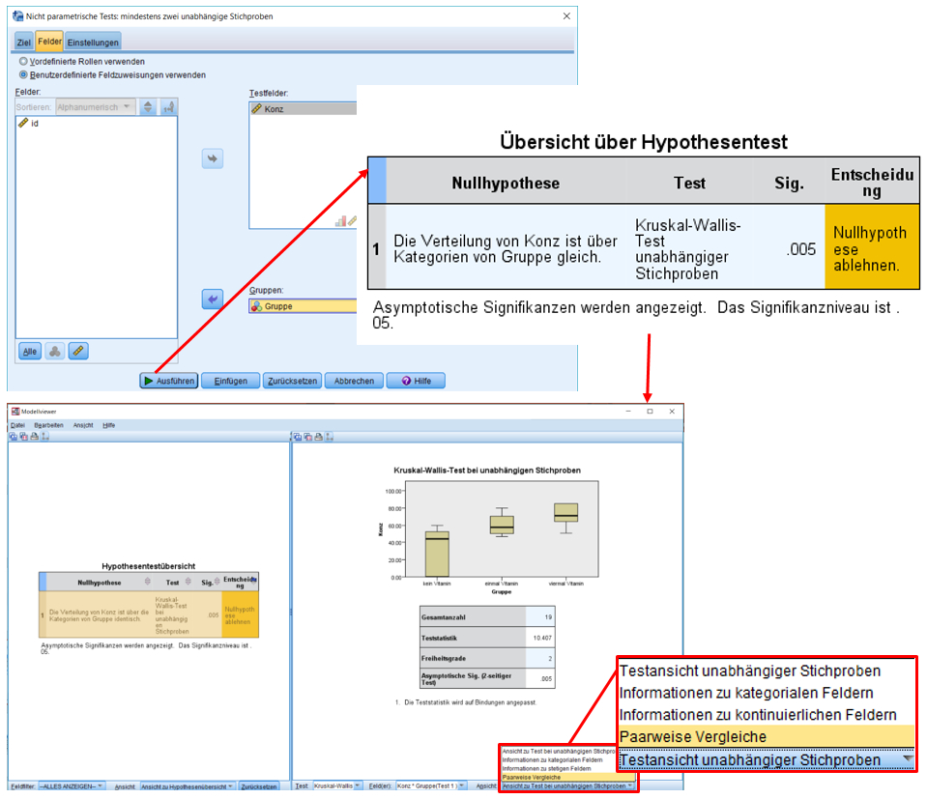
Task: Open the Feldfilter 'ALLES ANZEIGEN' dropdown
Action: (72, 786)
